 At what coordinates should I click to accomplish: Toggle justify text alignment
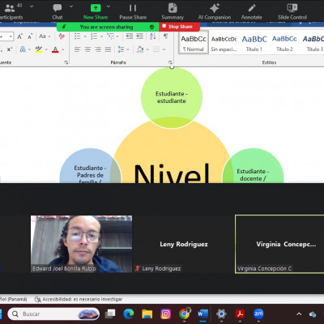coord(108,49)
